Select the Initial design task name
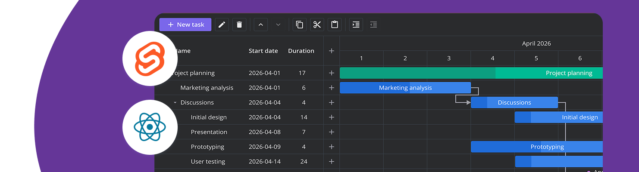Viewport: 639px width, 172px height. [209, 117]
